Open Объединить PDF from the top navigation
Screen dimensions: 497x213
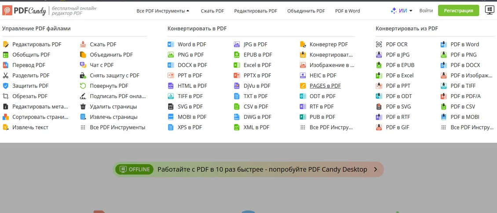(x=306, y=11)
